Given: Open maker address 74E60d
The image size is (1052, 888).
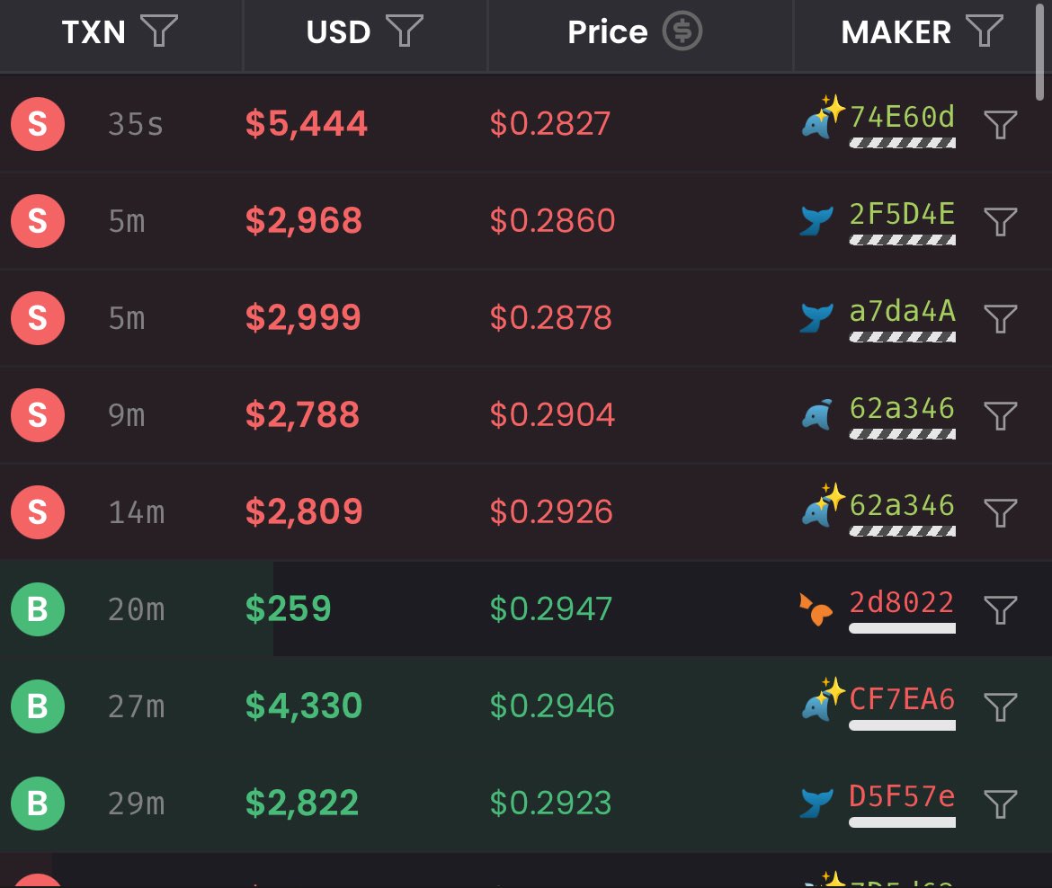Looking at the screenshot, I should pyautogui.click(x=902, y=117).
